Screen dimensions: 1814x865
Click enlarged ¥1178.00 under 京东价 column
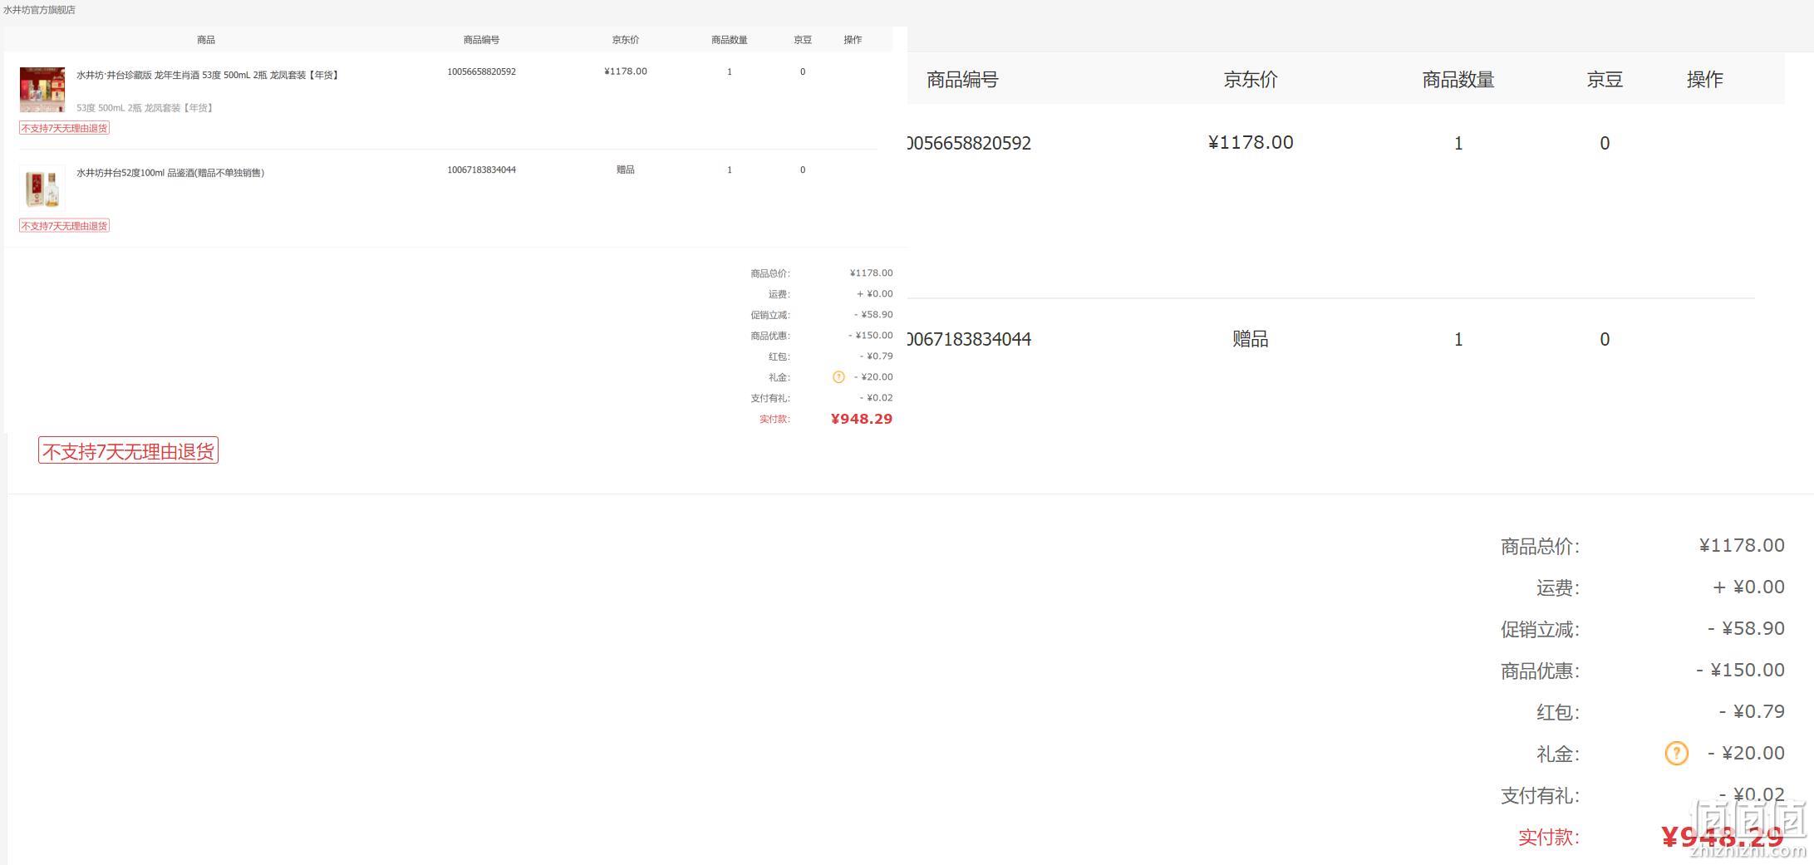pos(1251,143)
